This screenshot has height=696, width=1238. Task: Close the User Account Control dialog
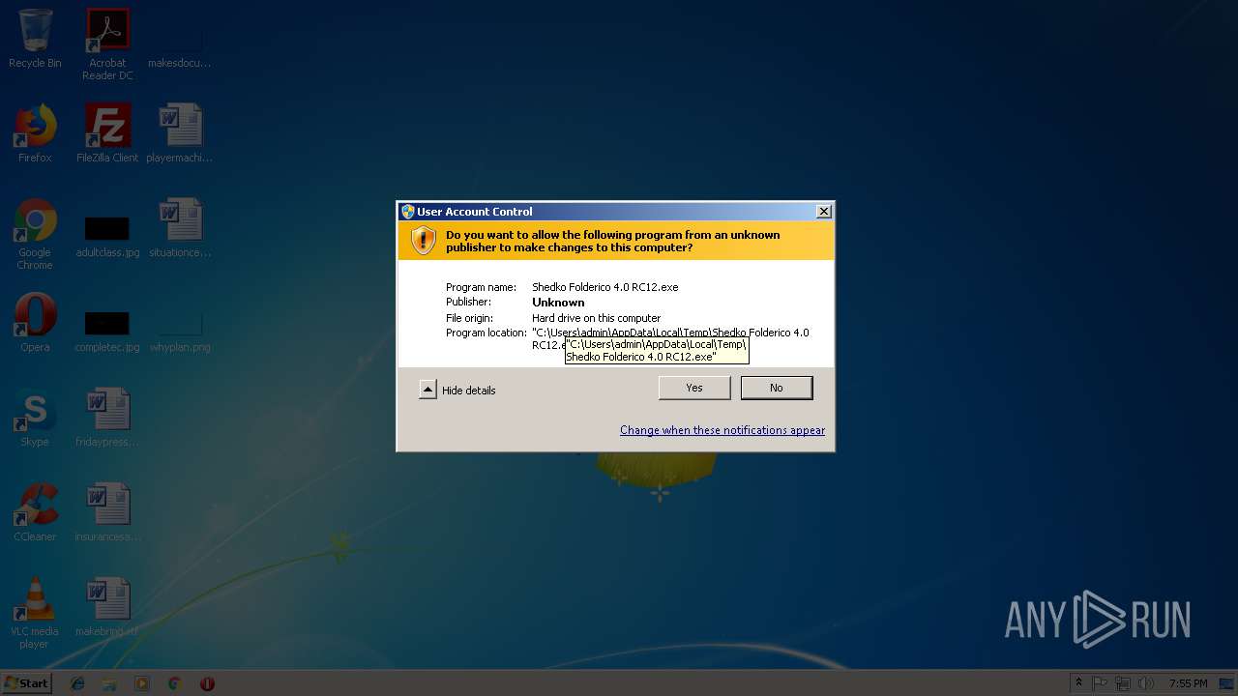[824, 212]
